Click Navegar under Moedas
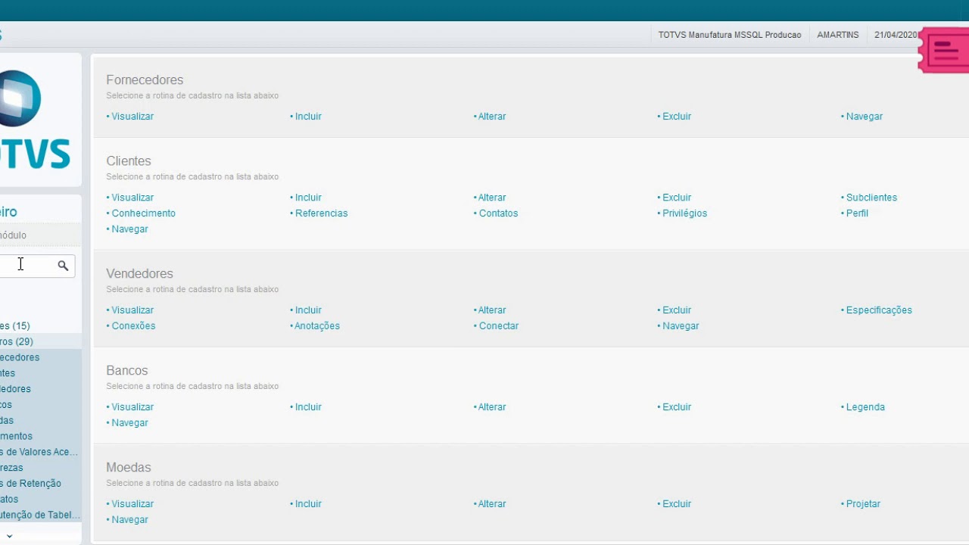This screenshot has width=969, height=545. 129,520
